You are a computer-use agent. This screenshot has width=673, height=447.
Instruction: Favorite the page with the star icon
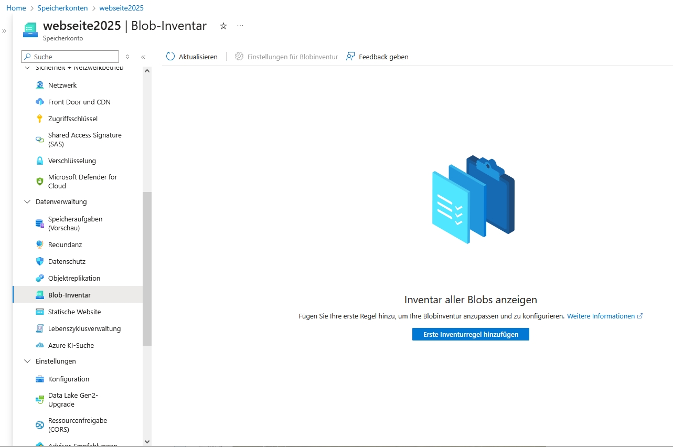pyautogui.click(x=223, y=26)
